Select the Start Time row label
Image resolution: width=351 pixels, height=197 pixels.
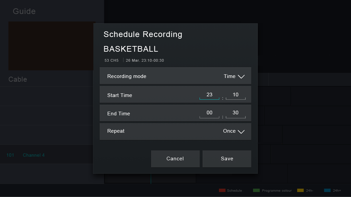pyautogui.click(x=120, y=95)
